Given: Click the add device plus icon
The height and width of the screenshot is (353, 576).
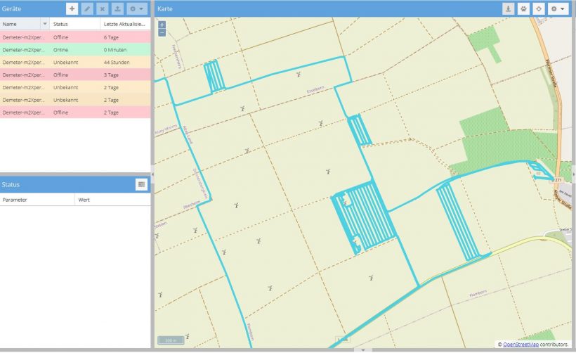Looking at the screenshot, I should [x=72, y=9].
